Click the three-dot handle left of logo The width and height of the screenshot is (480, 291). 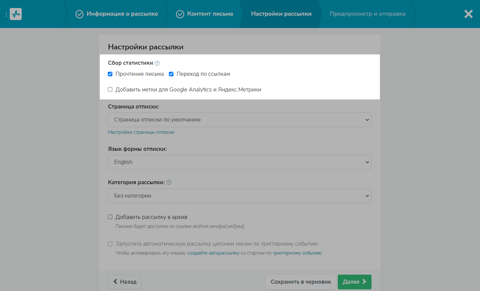click(x=6, y=14)
